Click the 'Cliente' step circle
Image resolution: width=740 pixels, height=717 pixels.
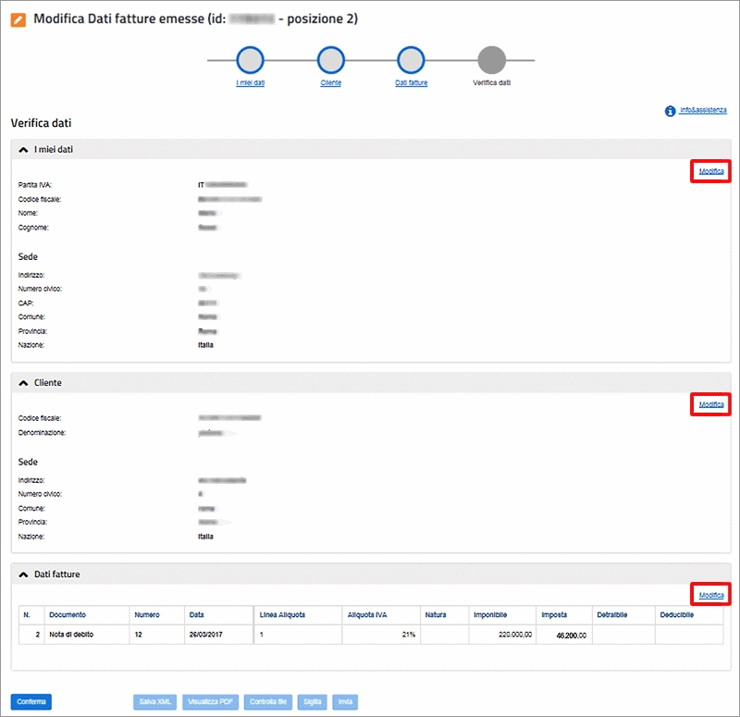[x=330, y=60]
